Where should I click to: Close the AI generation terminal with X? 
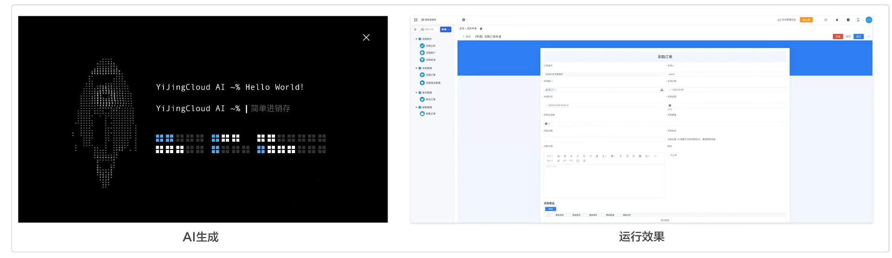[366, 38]
